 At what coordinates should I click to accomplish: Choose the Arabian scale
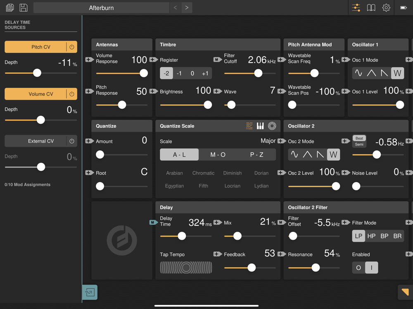coord(174,173)
